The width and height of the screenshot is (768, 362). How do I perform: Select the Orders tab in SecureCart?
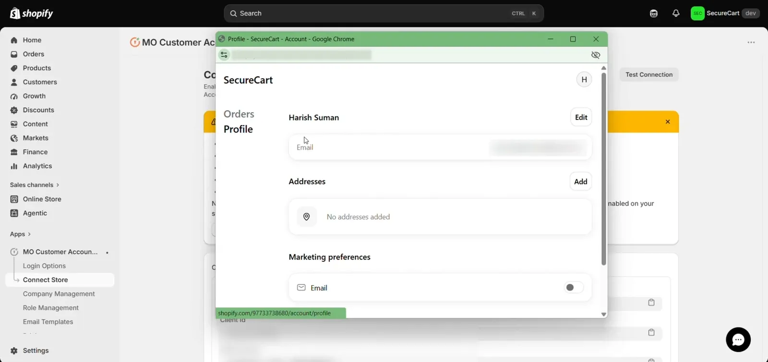[239, 114]
